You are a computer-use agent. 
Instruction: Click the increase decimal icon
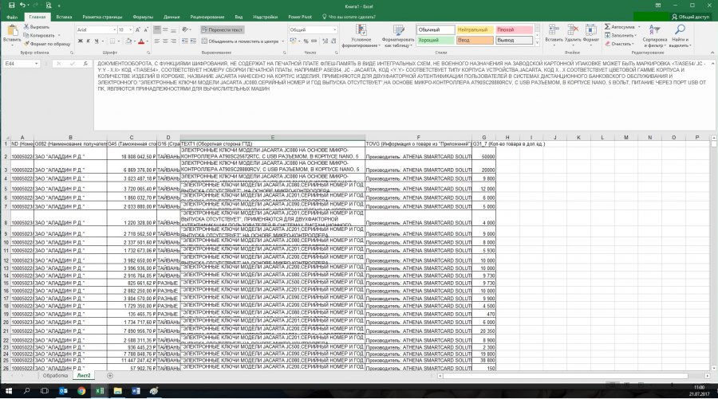pyautogui.click(x=325, y=41)
